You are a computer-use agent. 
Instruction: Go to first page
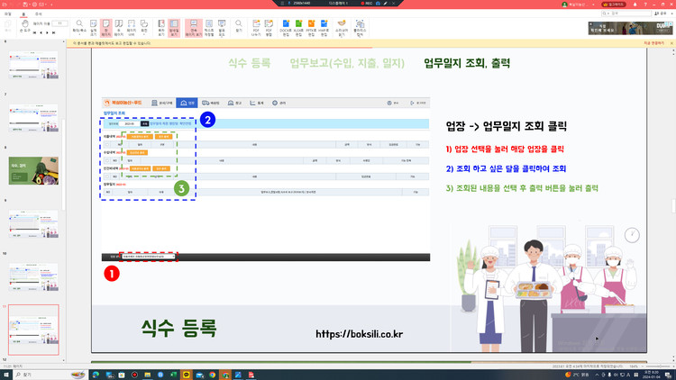[x=35, y=32]
